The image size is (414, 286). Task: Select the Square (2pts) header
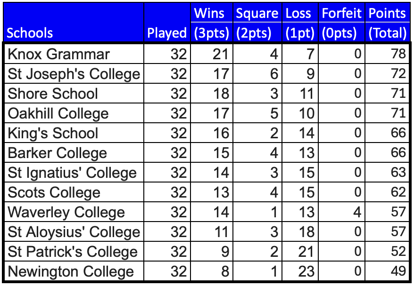[x=257, y=23]
